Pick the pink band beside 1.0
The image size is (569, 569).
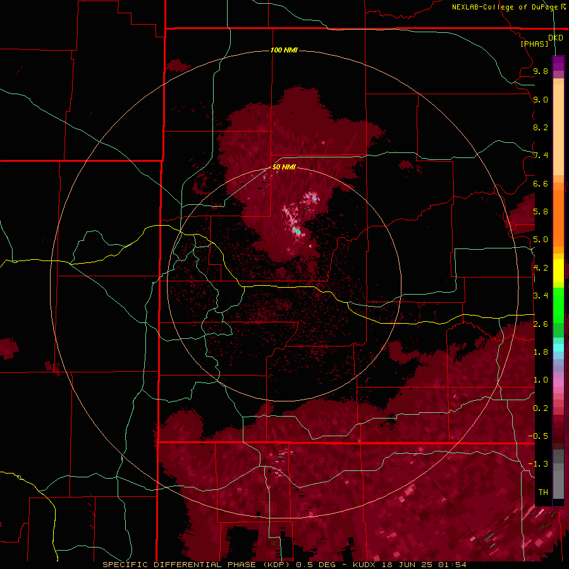point(558,383)
